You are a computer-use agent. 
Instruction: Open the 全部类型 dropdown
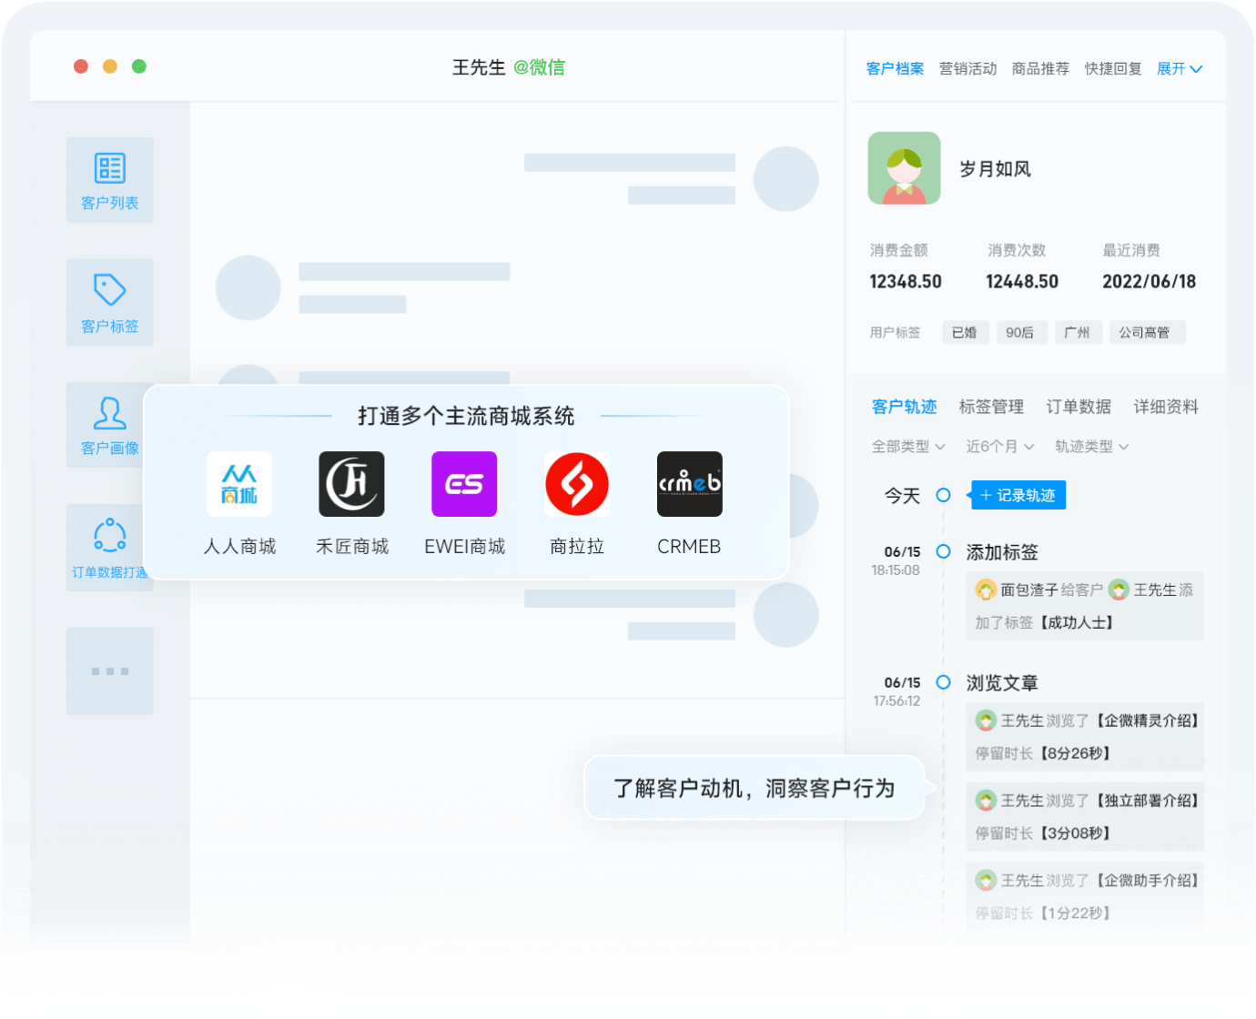907,447
